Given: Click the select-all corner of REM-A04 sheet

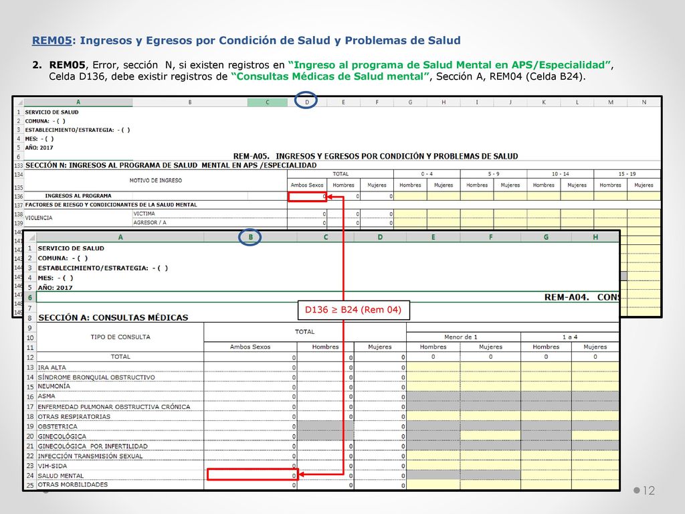Looking at the screenshot, I should (30, 238).
